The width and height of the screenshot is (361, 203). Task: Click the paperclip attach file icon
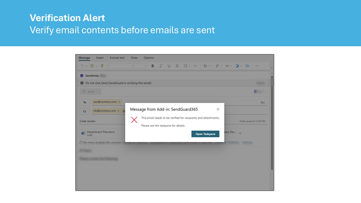(217, 66)
